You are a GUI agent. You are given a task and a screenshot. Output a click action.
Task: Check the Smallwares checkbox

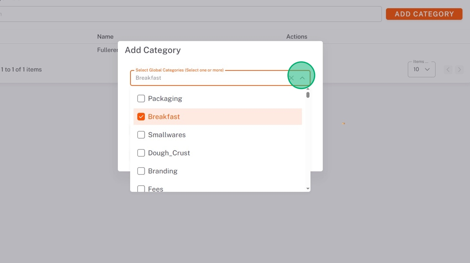point(141,135)
